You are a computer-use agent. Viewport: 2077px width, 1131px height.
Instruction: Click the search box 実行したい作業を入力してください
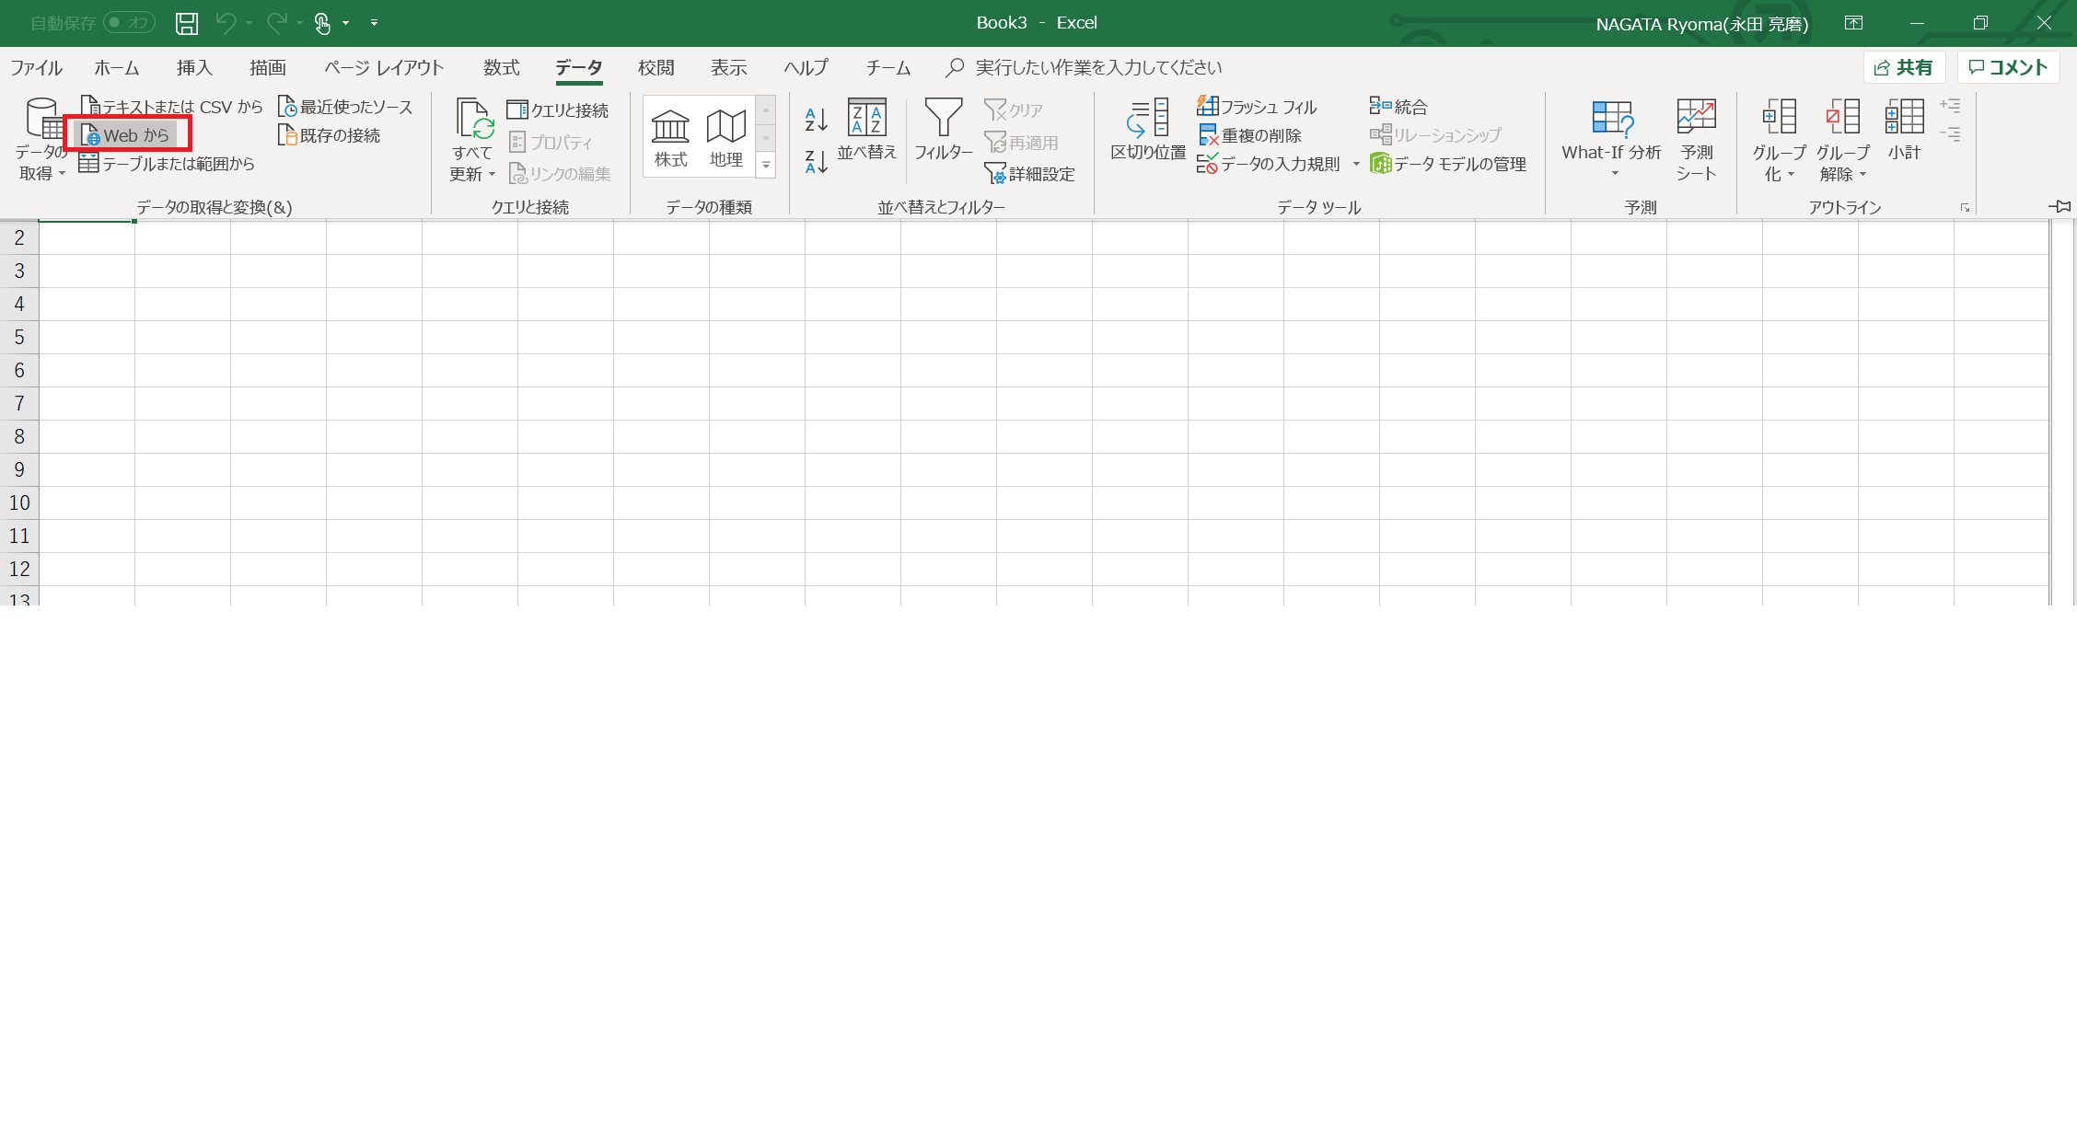pyautogui.click(x=1097, y=67)
